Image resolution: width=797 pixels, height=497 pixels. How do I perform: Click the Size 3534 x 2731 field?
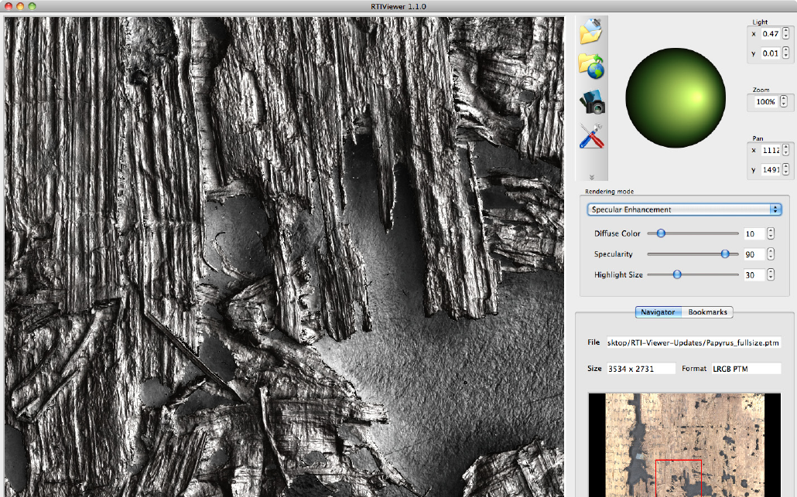click(x=641, y=369)
